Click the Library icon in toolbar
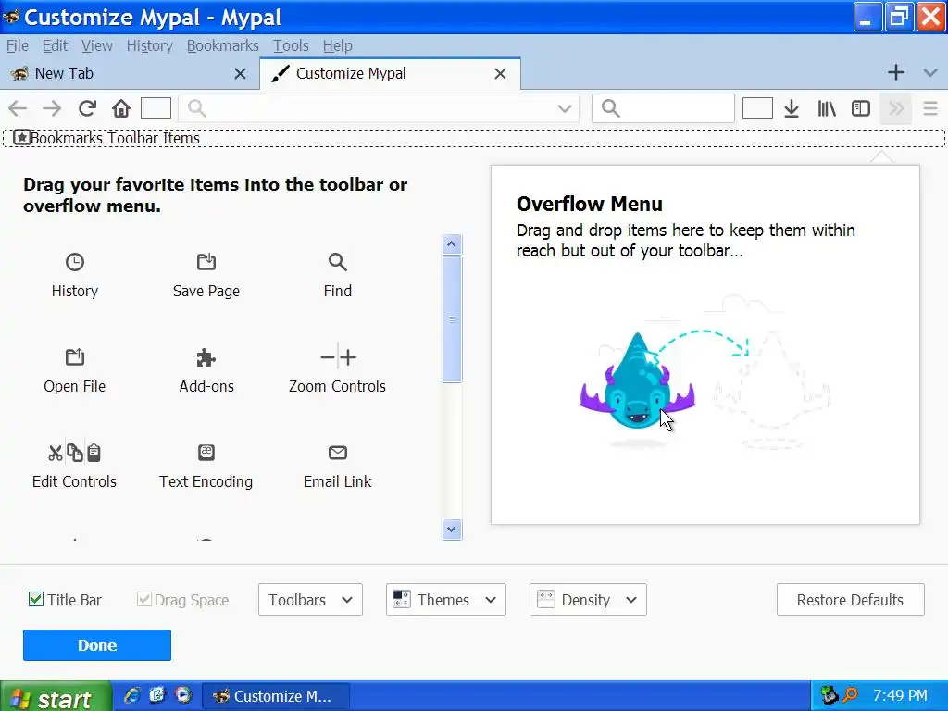Image resolution: width=948 pixels, height=711 pixels. [827, 109]
